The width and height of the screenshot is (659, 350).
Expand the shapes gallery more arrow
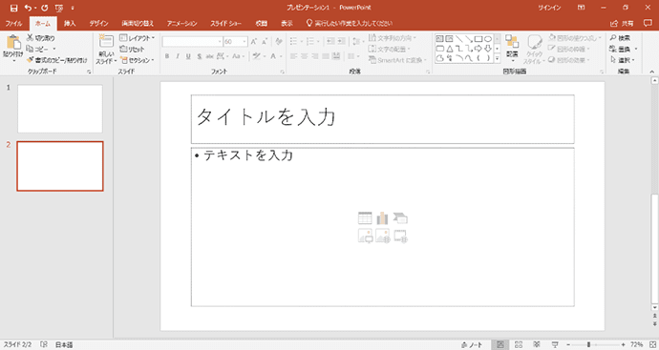[x=498, y=59]
